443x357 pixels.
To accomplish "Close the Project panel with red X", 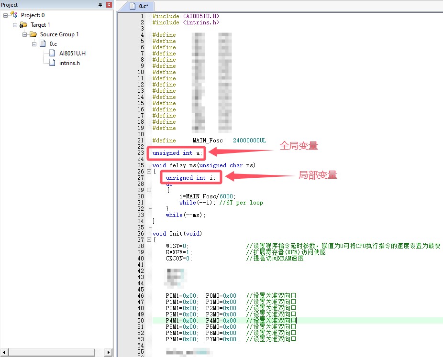I will (x=109, y=4).
